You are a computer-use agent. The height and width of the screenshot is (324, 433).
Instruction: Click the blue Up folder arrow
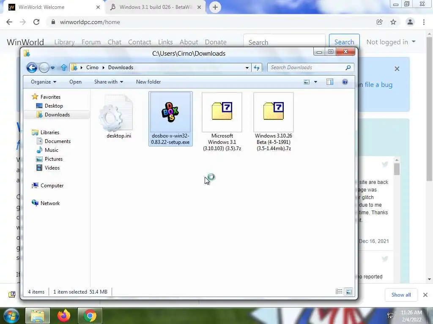tap(64, 67)
